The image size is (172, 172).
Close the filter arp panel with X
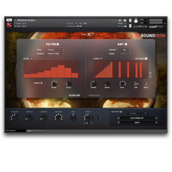tap(89, 34)
